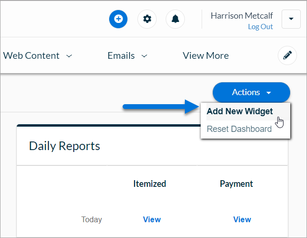Click the Emails navigation label
This screenshot has width=307, height=238.
121,55
